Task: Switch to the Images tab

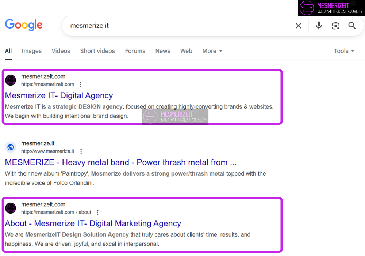Action: point(31,51)
